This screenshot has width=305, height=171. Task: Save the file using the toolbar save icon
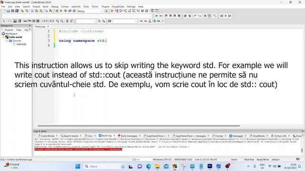point(12,11)
